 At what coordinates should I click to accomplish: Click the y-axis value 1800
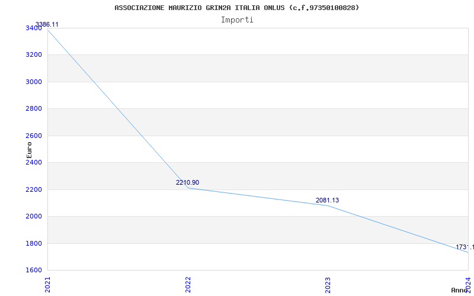point(34,243)
